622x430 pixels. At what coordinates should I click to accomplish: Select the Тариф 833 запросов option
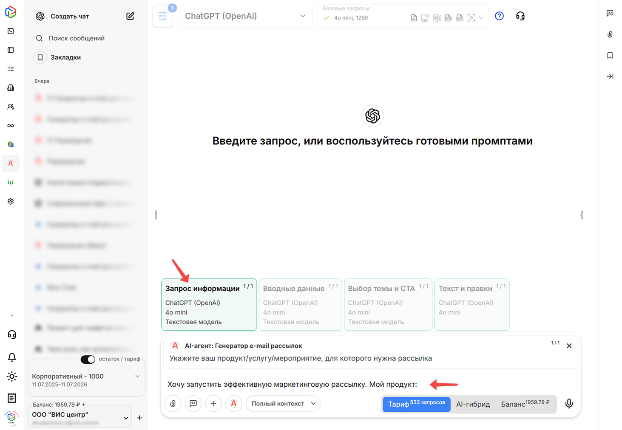pos(416,404)
